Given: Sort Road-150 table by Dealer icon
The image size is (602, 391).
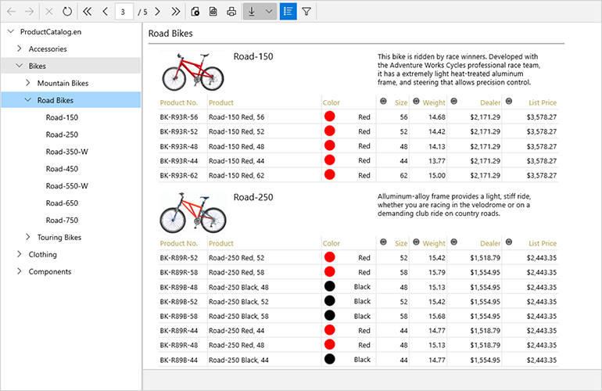Looking at the screenshot, I should [x=453, y=102].
